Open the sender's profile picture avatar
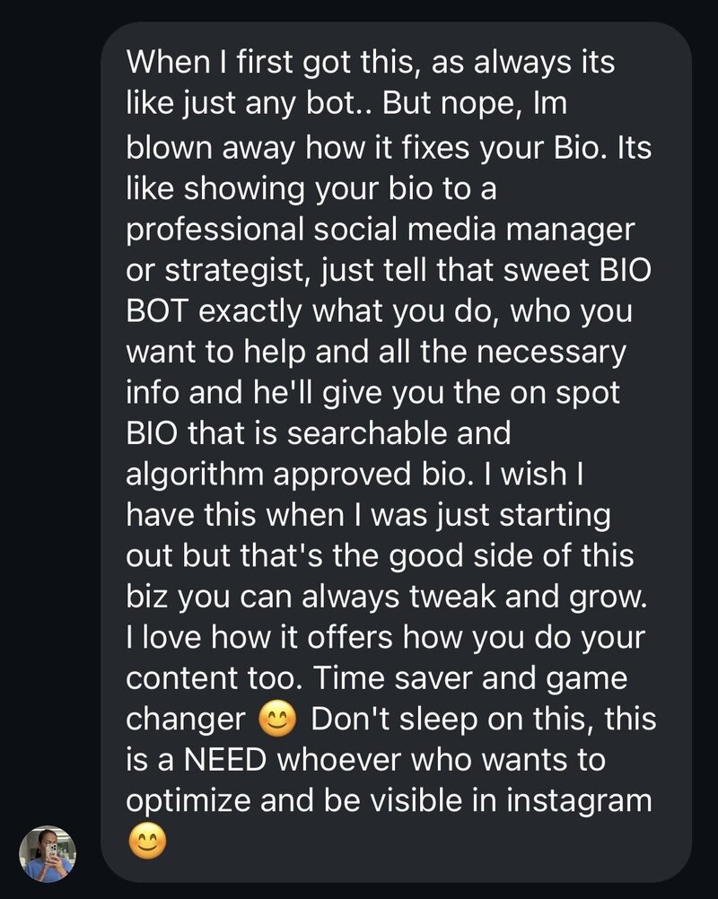Viewport: 718px width, 899px height. [x=48, y=851]
